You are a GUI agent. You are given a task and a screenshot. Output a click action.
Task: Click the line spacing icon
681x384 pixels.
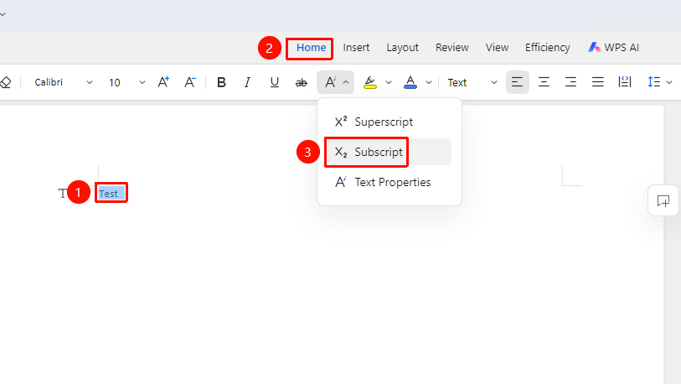tap(653, 82)
